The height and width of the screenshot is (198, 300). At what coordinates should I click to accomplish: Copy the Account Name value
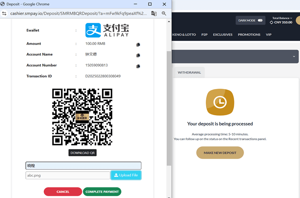pyautogui.click(x=138, y=55)
